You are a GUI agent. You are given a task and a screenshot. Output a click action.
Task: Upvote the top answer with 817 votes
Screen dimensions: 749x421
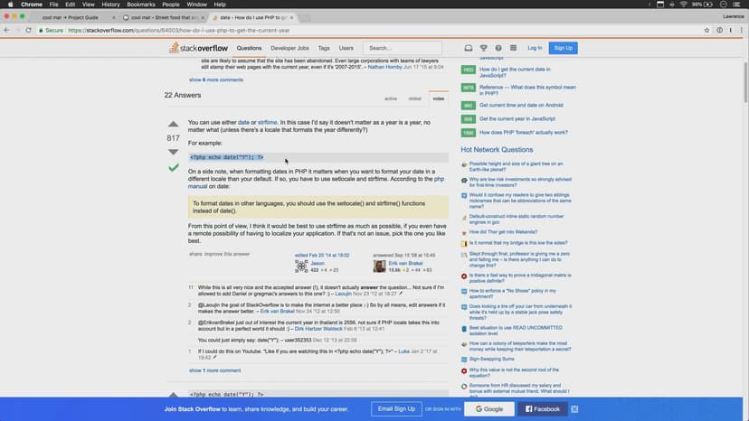pyautogui.click(x=173, y=125)
